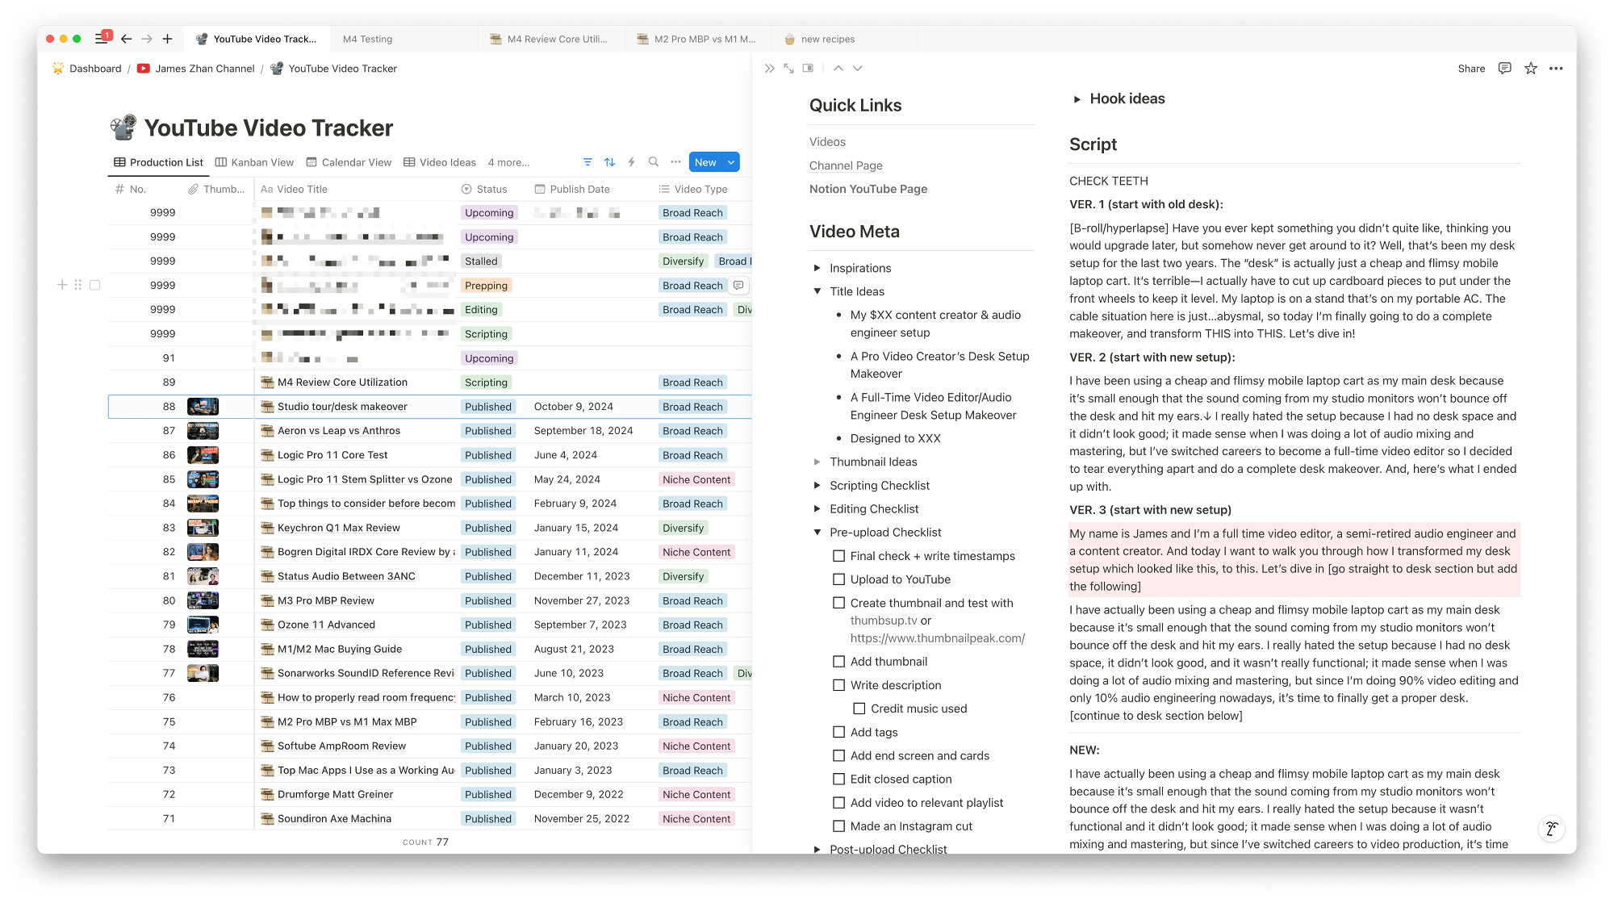Check Edit closed caption box
1614x903 pixels.
[839, 779]
